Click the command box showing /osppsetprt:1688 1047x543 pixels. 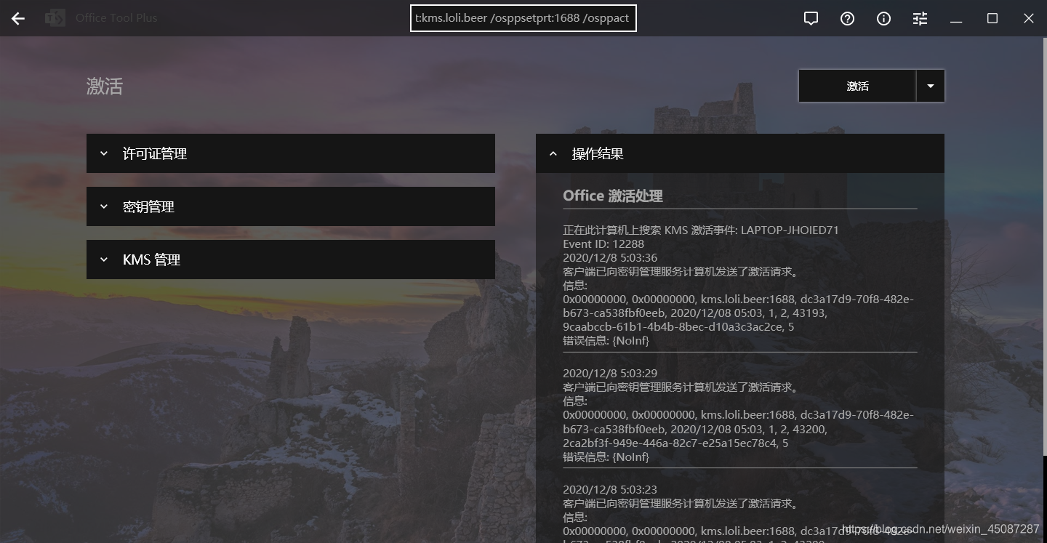[523, 18]
